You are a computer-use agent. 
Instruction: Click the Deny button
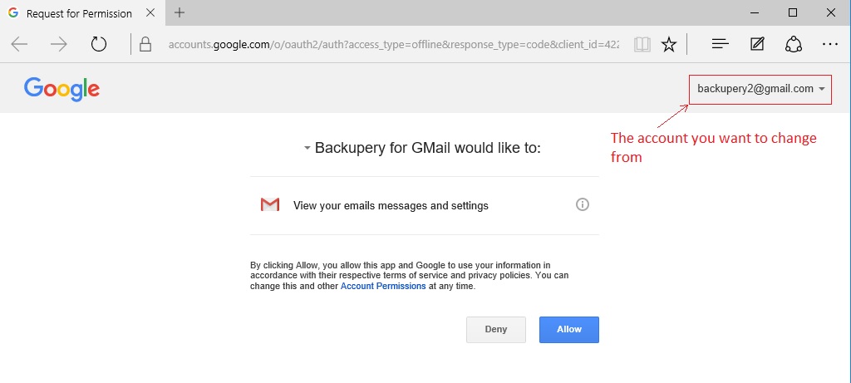pyautogui.click(x=496, y=329)
